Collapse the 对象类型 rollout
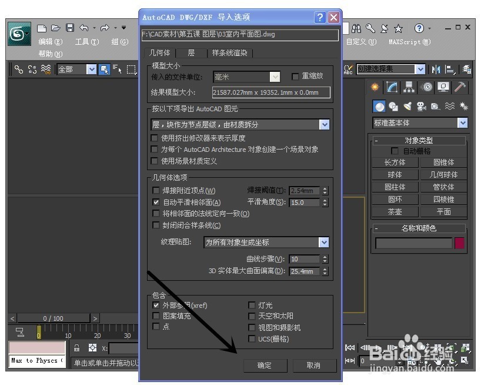Screen dimensions: 481x385 pos(419,141)
